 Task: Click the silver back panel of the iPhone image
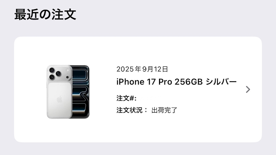click(59, 100)
